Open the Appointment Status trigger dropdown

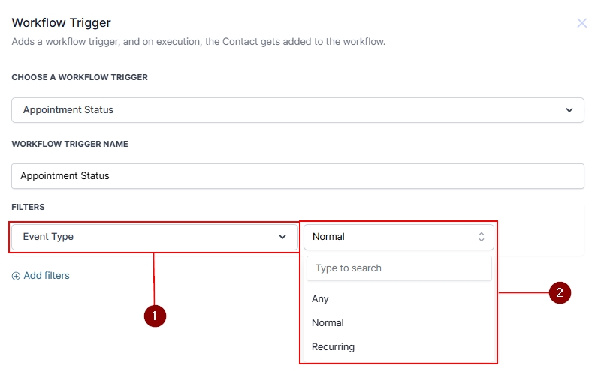[297, 109]
